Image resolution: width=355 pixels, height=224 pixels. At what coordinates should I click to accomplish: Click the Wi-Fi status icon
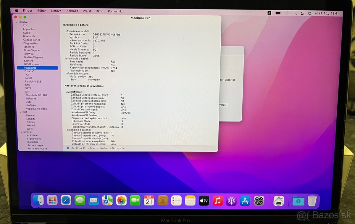[287, 13]
